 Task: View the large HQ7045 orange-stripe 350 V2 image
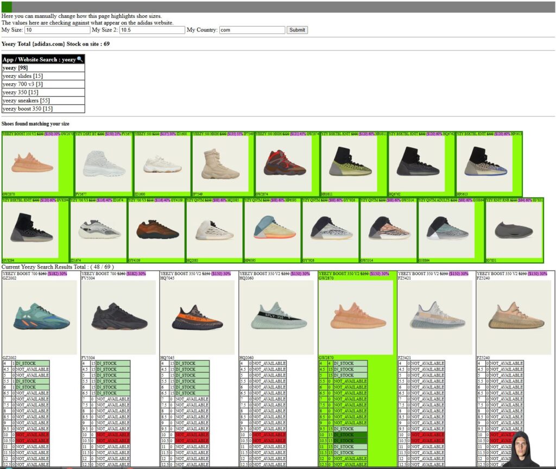coord(198,317)
